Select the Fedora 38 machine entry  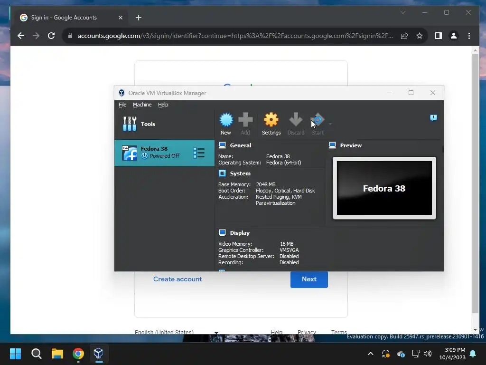[x=164, y=153]
